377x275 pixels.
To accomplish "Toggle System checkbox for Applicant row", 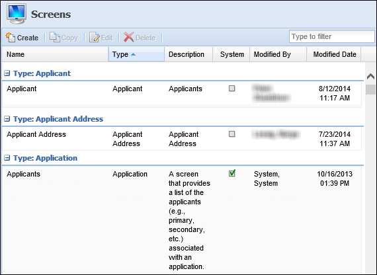I will pos(231,89).
